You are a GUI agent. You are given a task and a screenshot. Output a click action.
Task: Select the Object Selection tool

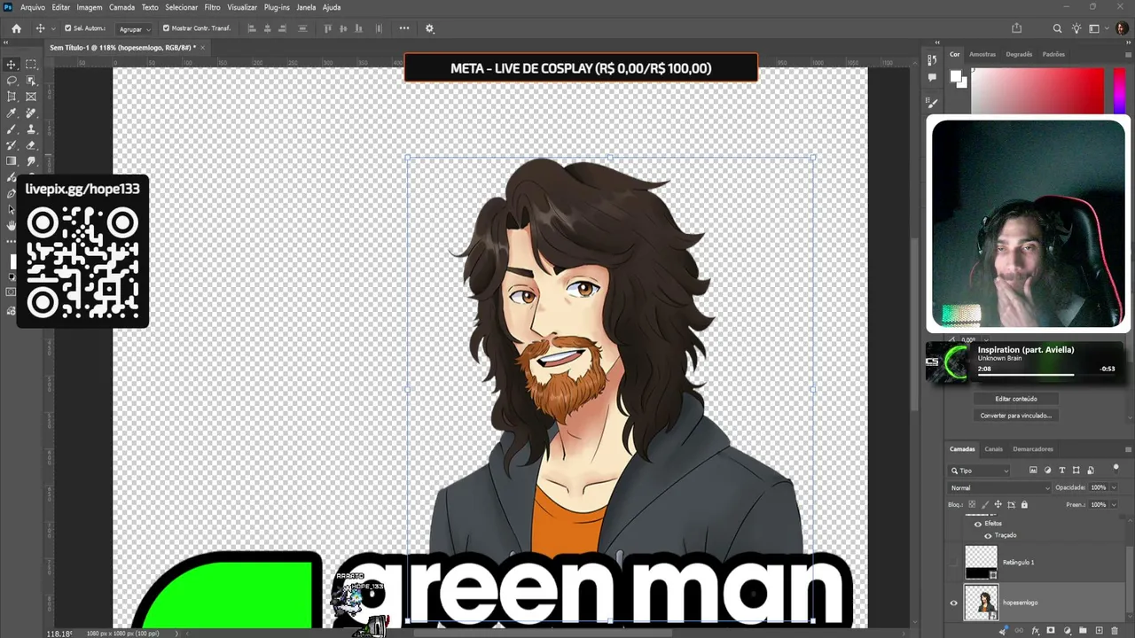click(31, 81)
